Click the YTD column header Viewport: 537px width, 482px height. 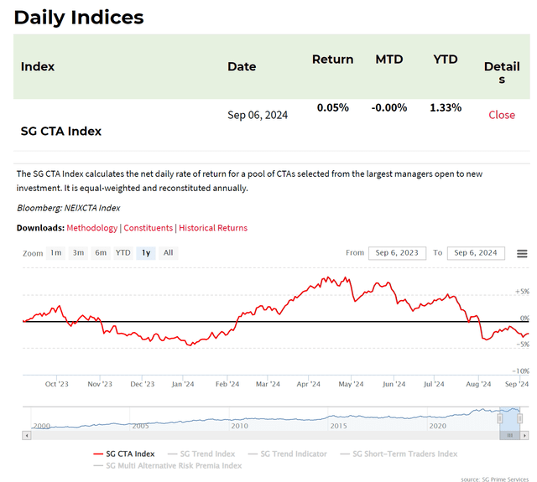coord(446,60)
